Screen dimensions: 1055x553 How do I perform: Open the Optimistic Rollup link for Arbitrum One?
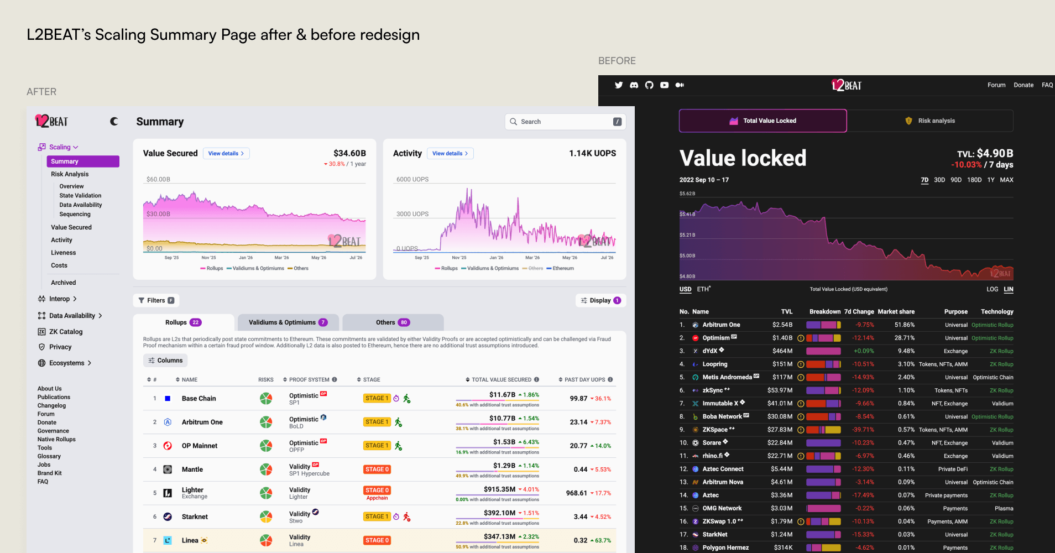click(993, 325)
